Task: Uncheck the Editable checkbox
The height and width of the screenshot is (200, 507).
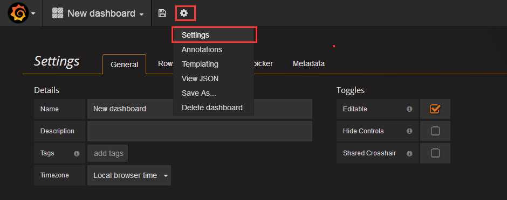Action: pyautogui.click(x=435, y=109)
